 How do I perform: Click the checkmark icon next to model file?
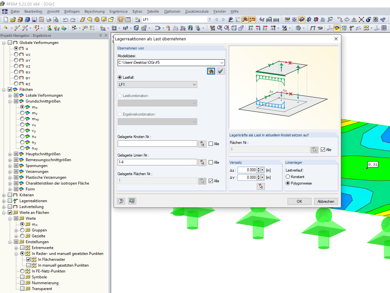(x=221, y=71)
